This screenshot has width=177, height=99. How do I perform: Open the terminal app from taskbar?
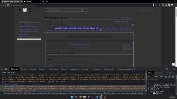click(x=93, y=97)
